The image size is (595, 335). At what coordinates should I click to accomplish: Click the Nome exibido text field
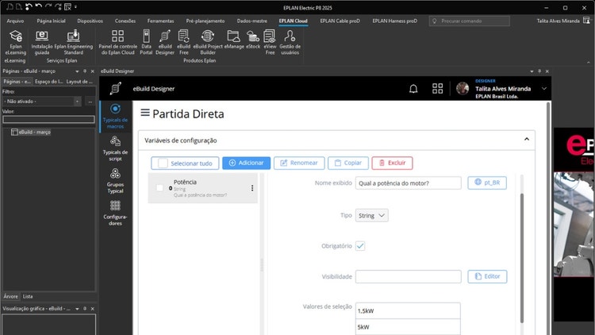coord(408,183)
